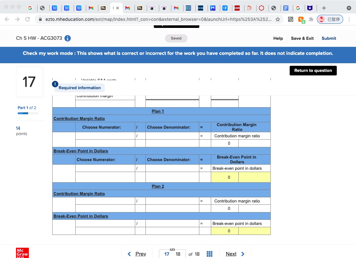Image resolution: width=356 pixels, height=258 pixels.
Task: Click the profile button showing 已暂停
Action: click(330, 19)
